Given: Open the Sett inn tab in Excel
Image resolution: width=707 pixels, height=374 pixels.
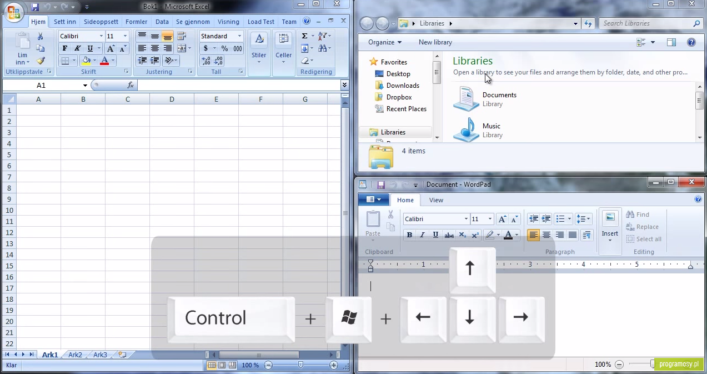Looking at the screenshot, I should (x=65, y=22).
